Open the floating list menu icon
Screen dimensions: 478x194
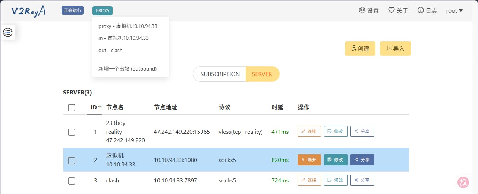(x=8, y=32)
